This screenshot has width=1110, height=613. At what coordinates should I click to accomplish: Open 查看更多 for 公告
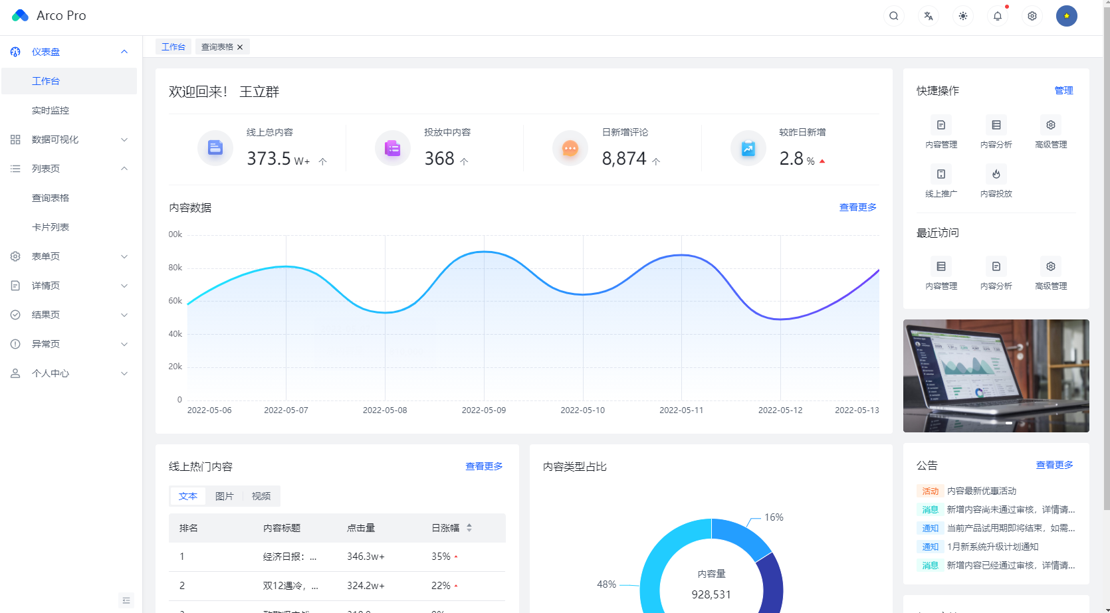(x=1055, y=465)
